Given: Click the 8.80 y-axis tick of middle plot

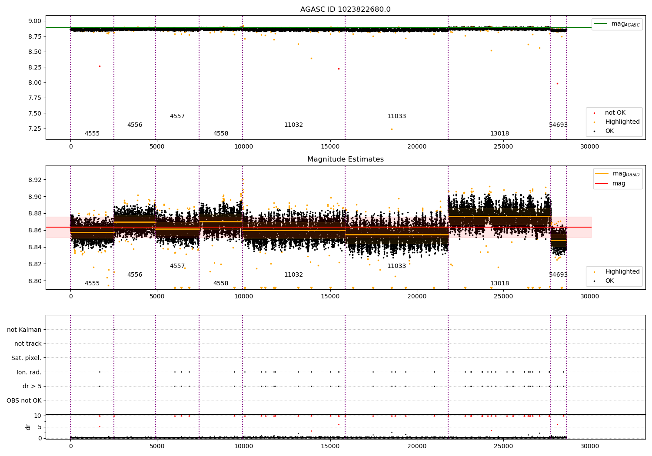Looking at the screenshot, I should tap(35, 281).
